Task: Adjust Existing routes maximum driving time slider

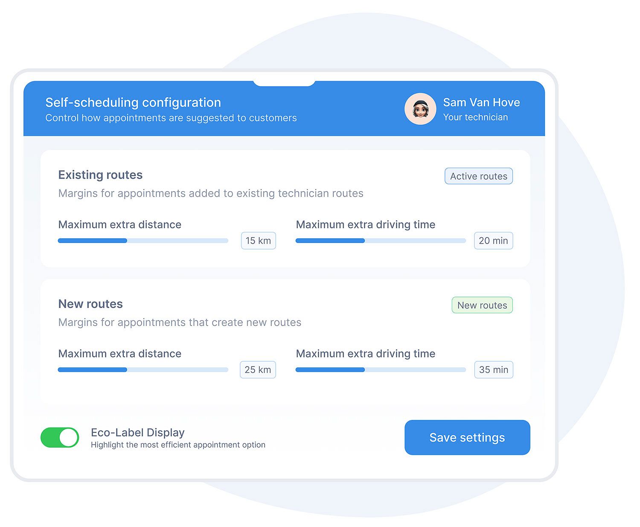Action: pyautogui.click(x=364, y=241)
